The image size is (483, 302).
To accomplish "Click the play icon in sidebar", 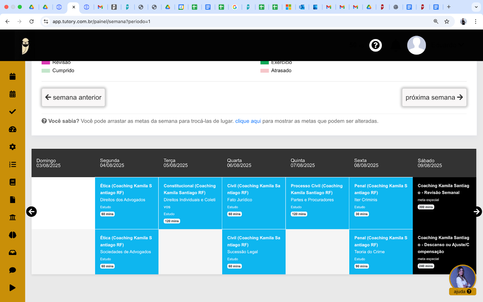I will tap(12, 288).
